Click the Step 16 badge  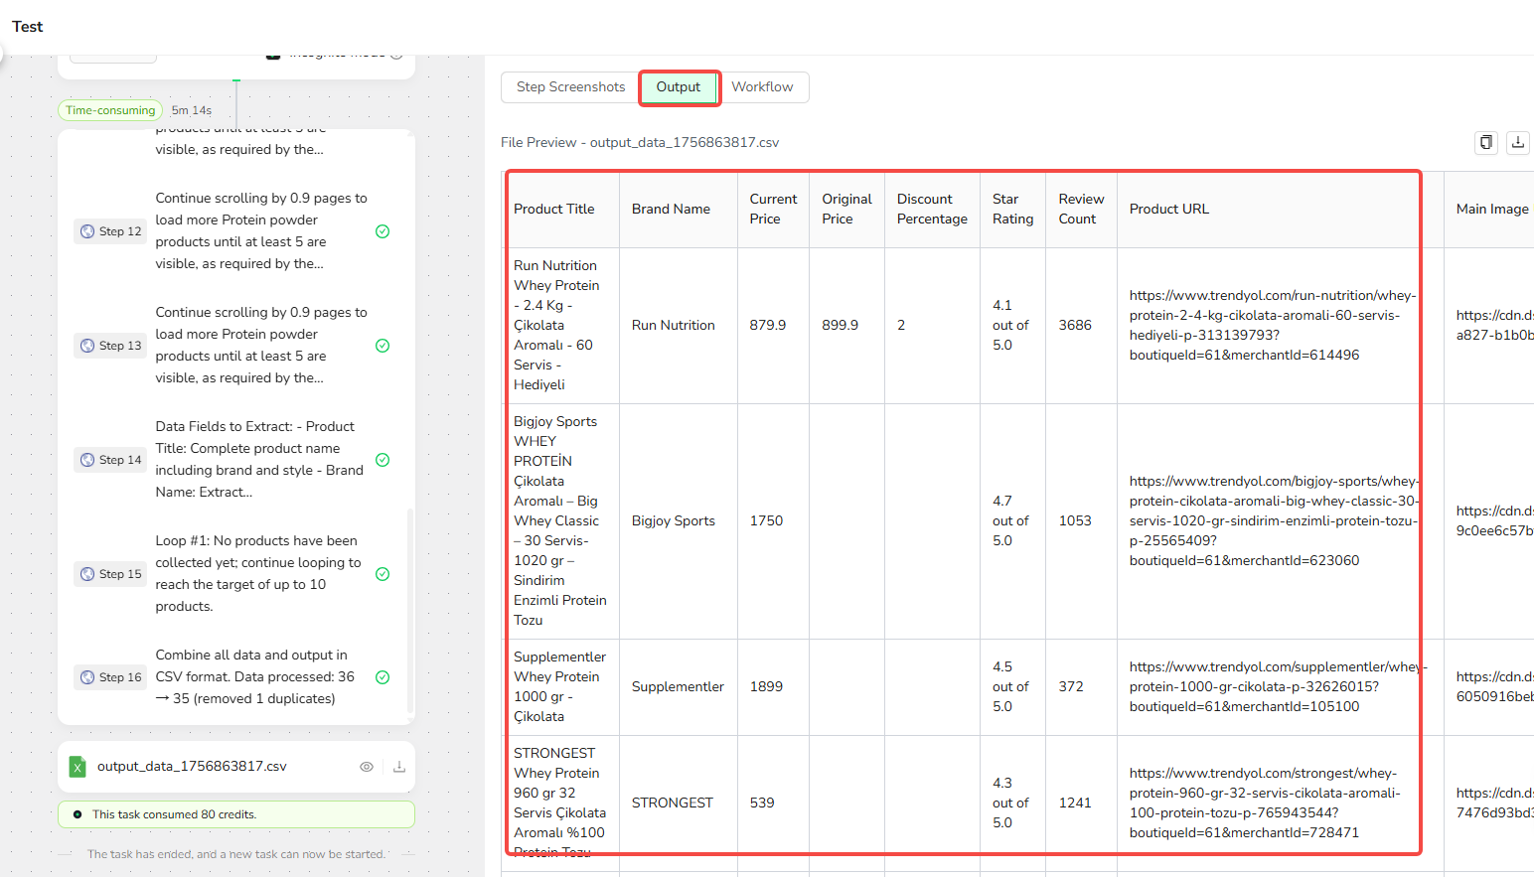click(x=110, y=677)
